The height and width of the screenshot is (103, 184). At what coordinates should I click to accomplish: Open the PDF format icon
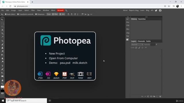coord(64,75)
